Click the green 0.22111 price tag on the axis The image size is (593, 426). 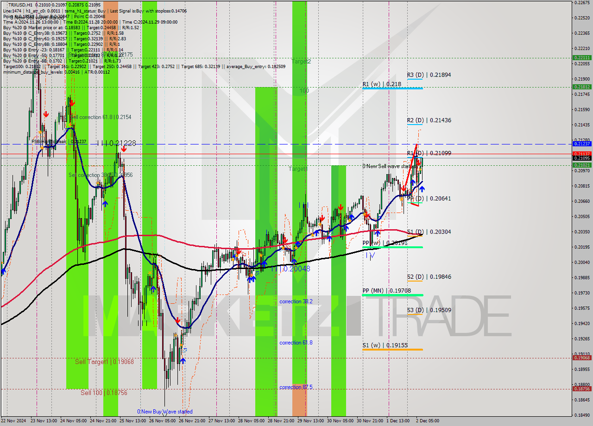click(x=582, y=58)
